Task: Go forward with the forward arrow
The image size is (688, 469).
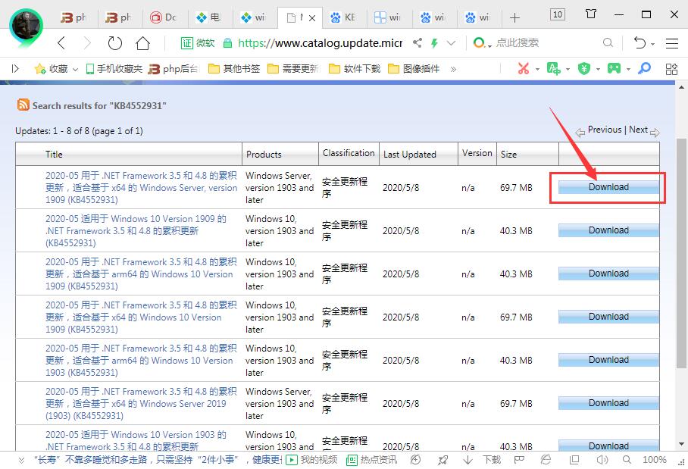Action: point(87,43)
